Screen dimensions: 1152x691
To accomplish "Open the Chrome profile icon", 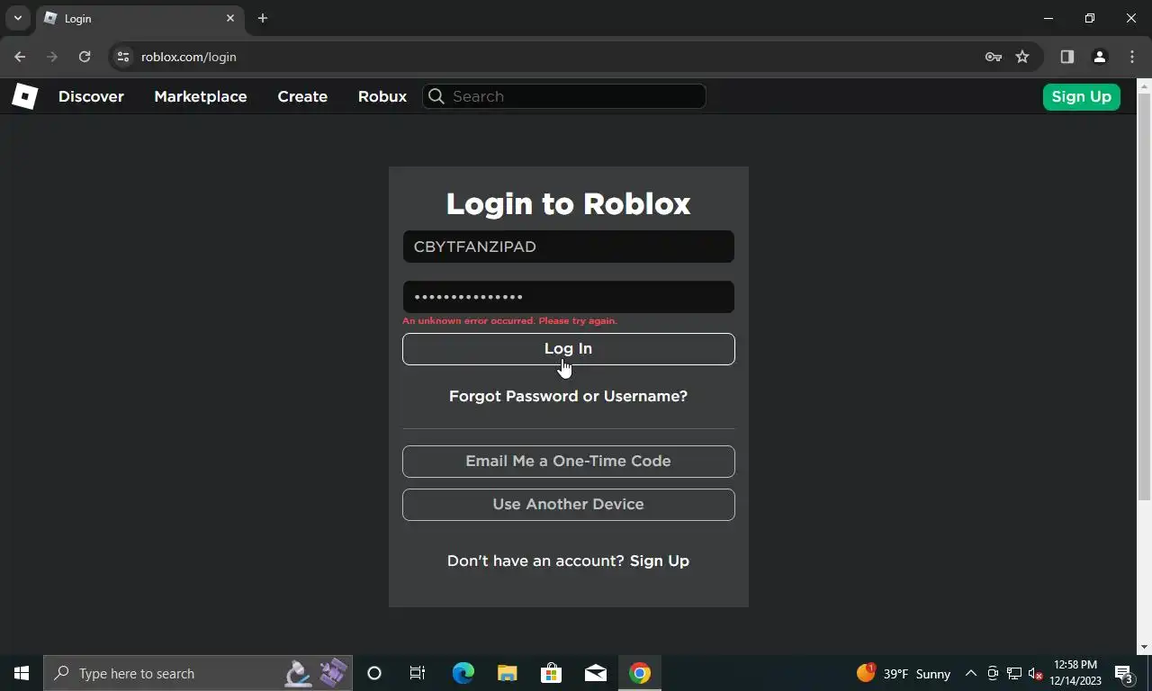I will click(1099, 57).
